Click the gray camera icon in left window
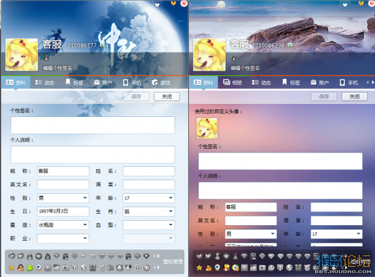 (66, 268)
